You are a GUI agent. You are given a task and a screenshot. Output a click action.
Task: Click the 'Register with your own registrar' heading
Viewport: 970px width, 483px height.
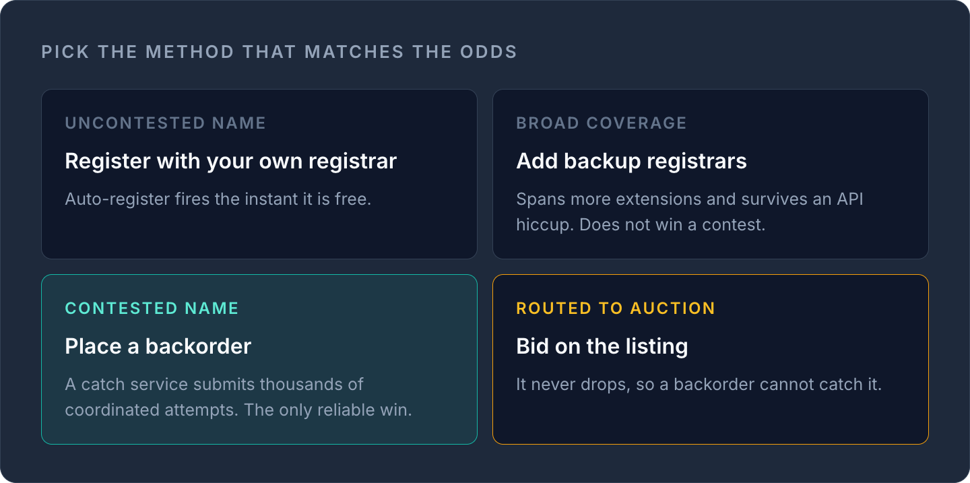click(231, 161)
